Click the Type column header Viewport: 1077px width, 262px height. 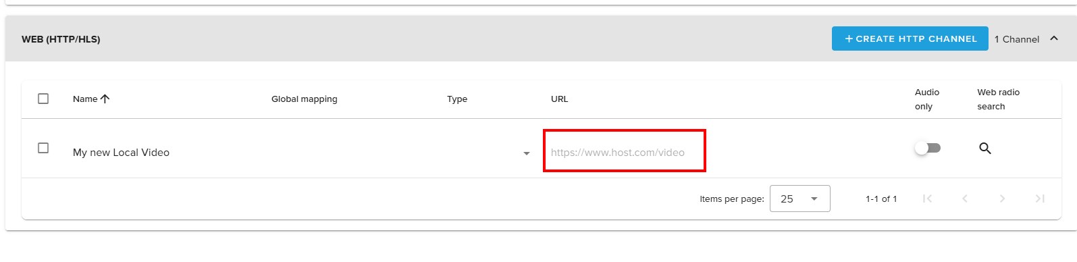click(457, 99)
